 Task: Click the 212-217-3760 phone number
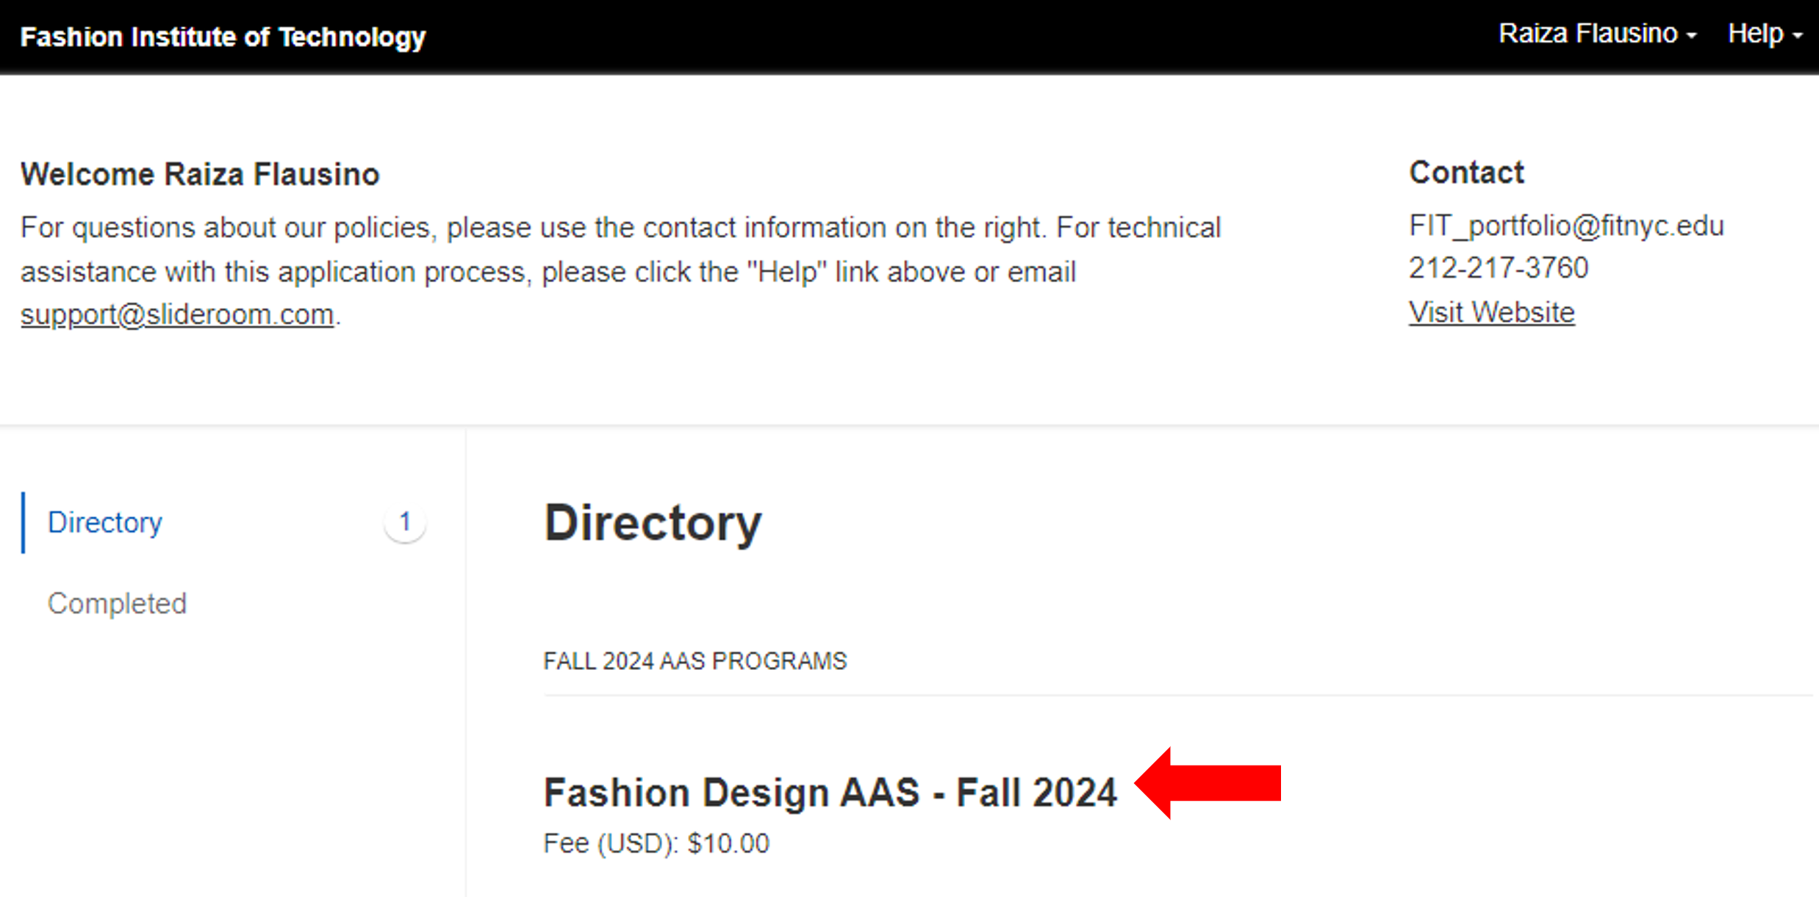click(1498, 268)
